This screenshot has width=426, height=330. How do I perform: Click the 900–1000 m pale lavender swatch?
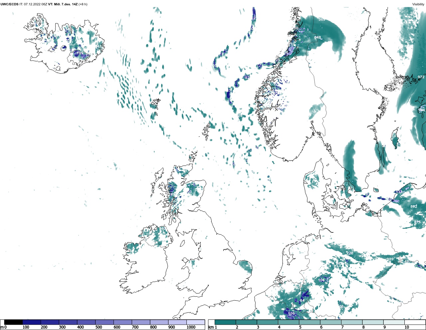click(177, 322)
